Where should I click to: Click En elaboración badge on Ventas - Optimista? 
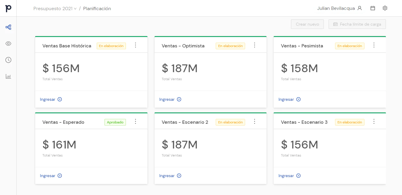click(230, 46)
